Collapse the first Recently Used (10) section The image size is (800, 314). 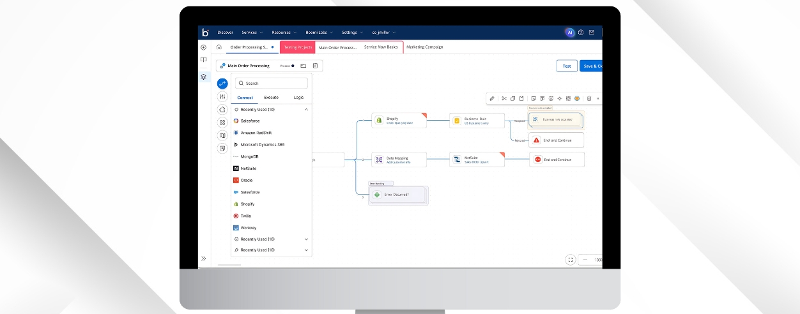tap(306, 110)
